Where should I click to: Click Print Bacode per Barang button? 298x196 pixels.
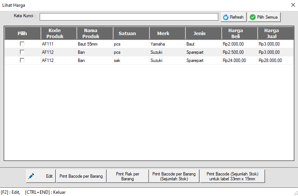(x=81, y=176)
